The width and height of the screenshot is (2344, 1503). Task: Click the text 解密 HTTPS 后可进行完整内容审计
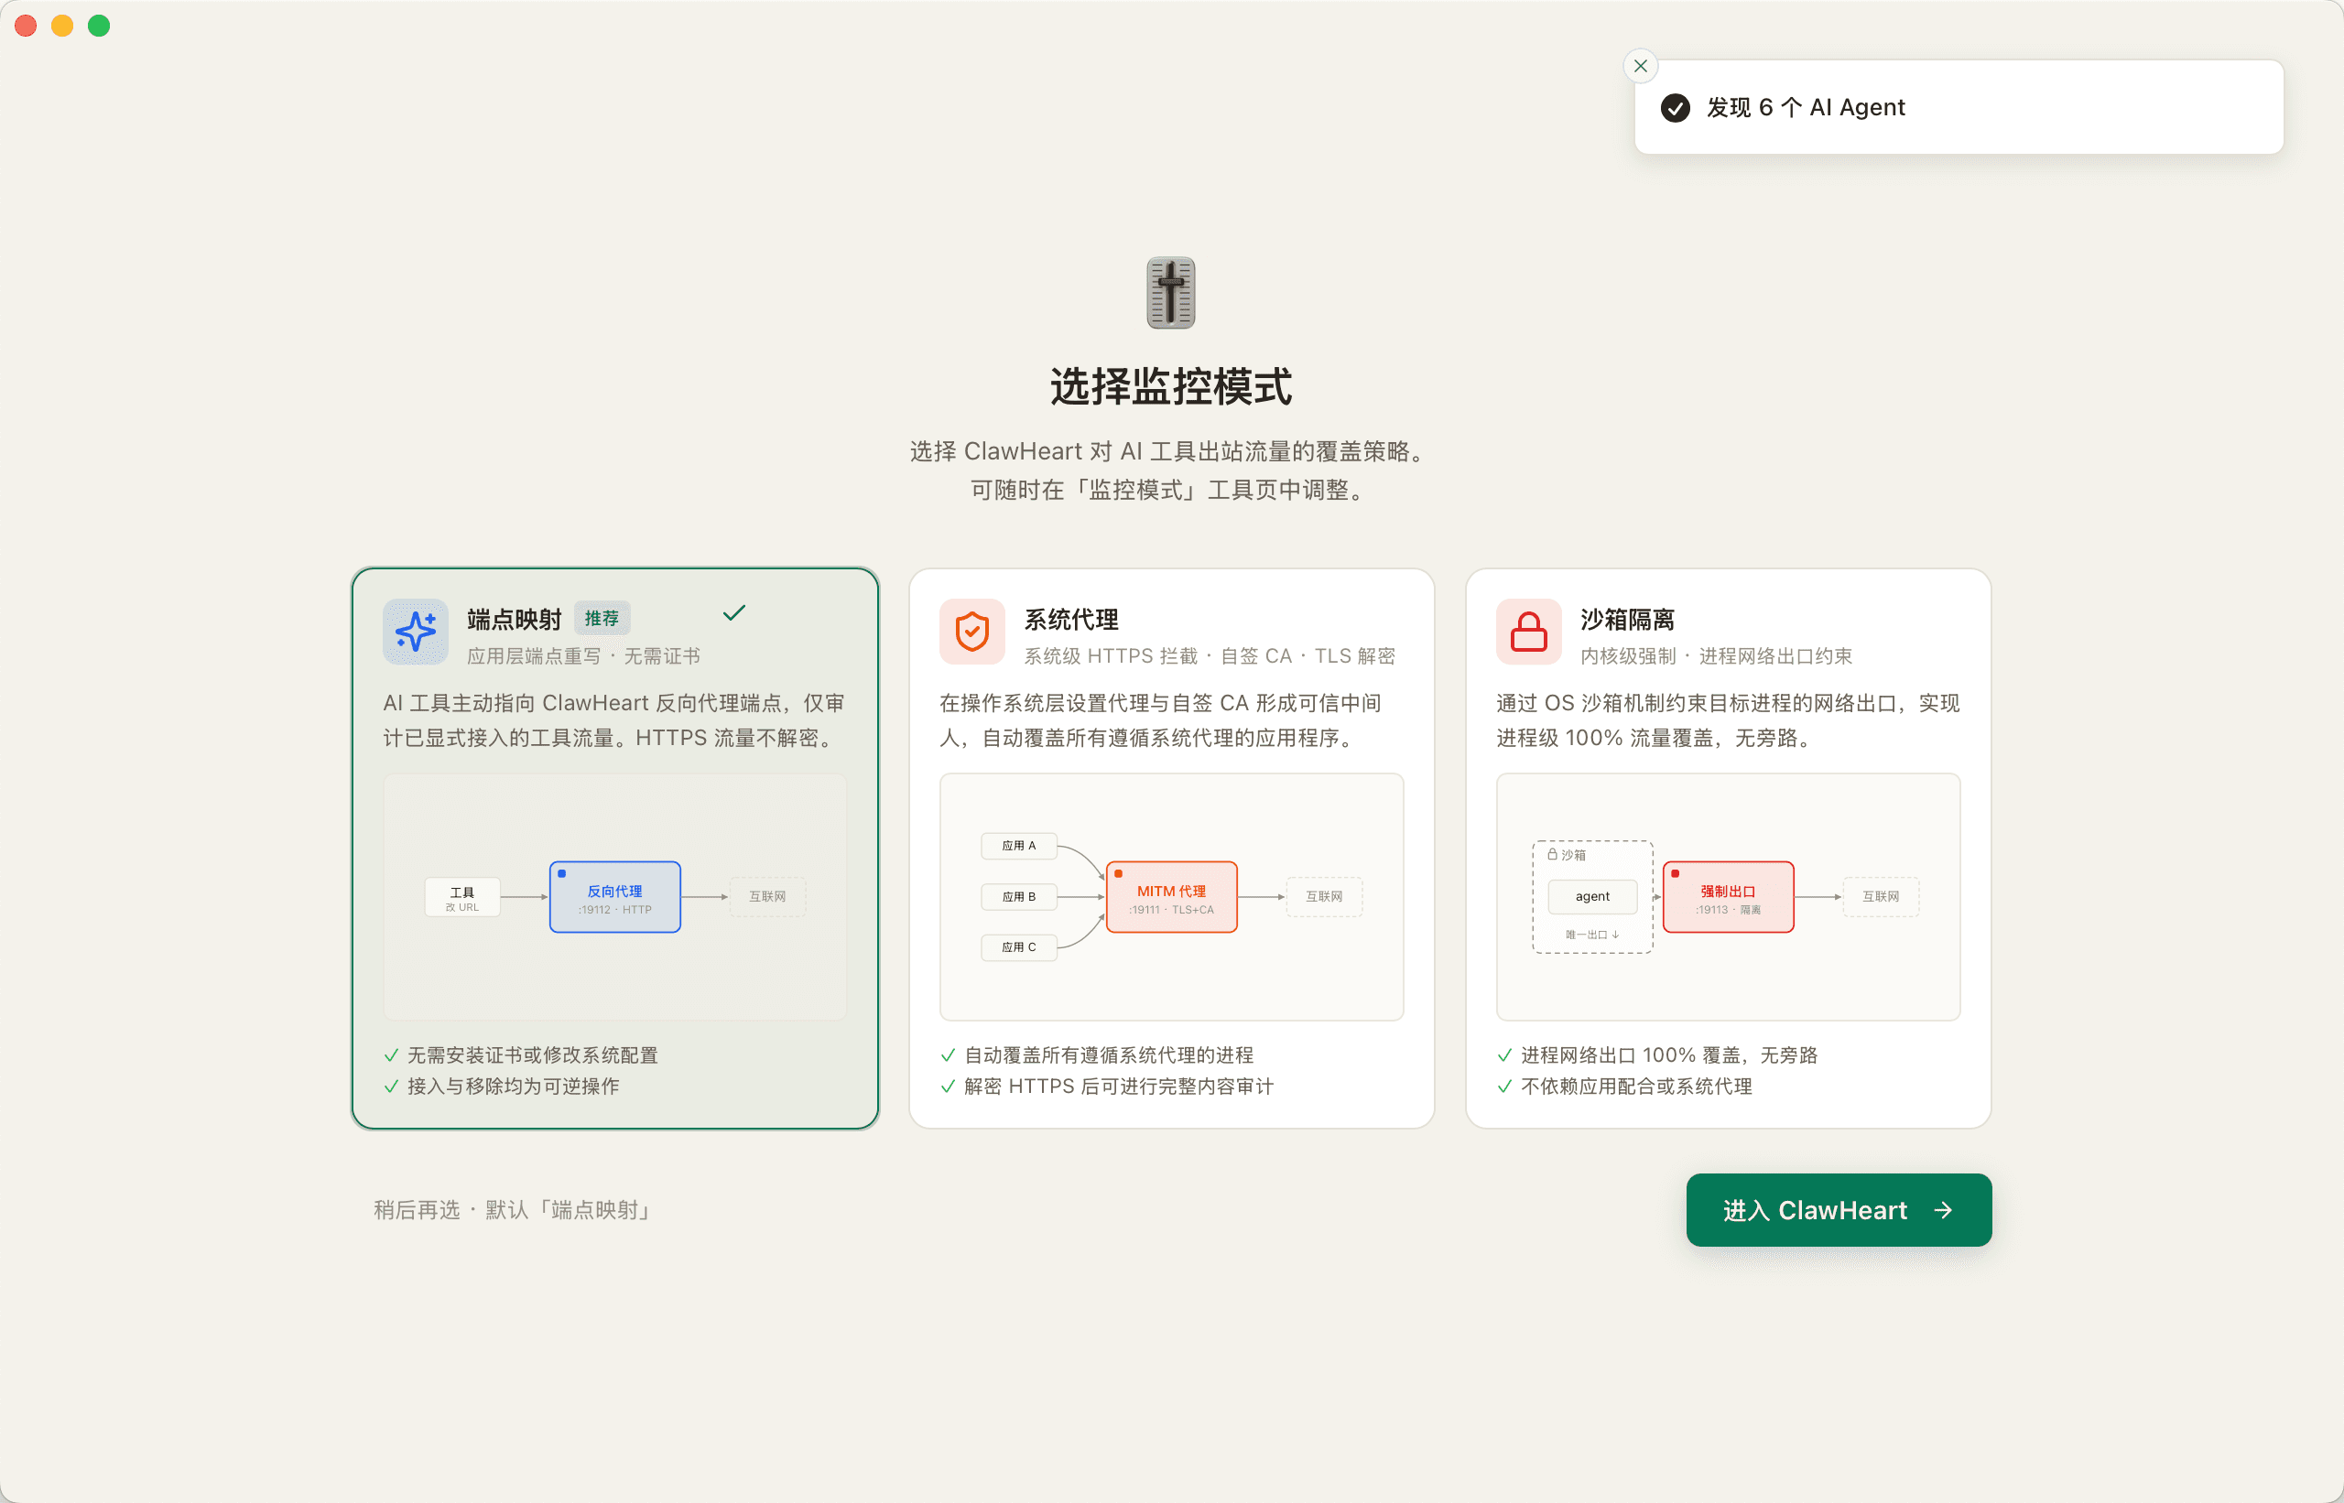pyautogui.click(x=1119, y=1086)
